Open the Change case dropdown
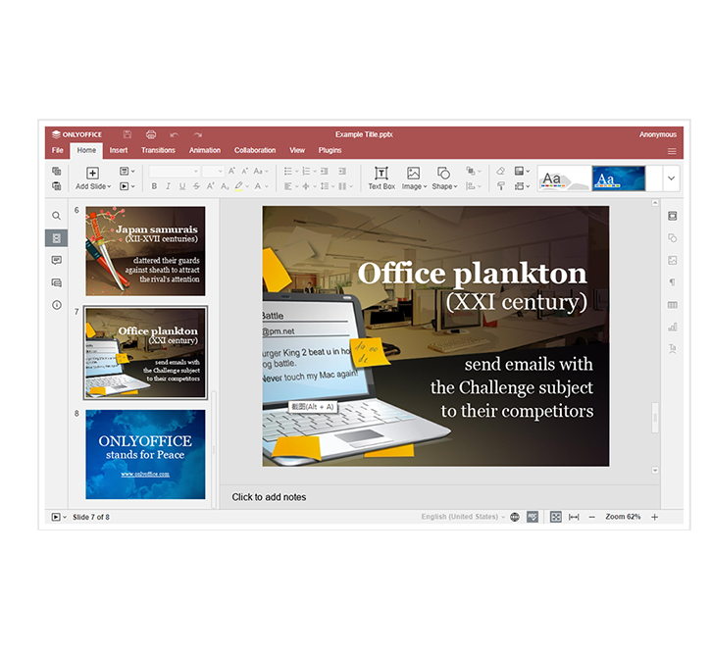The image size is (711, 657). (261, 171)
